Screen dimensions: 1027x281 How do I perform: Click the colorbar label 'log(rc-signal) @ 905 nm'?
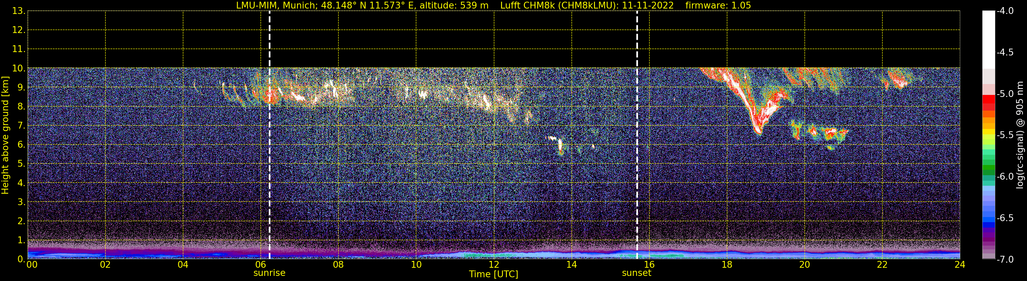tap(1020, 135)
